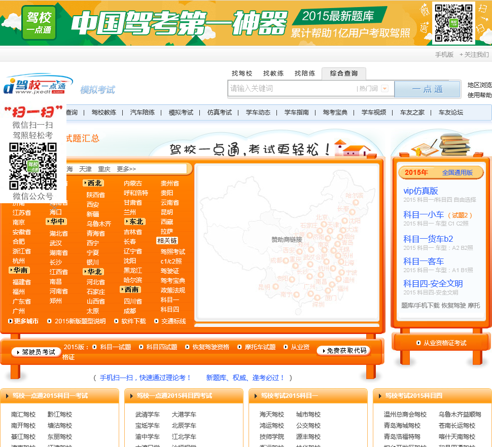Select the 华南 region label
The width and height of the screenshot is (492, 447).
point(19,270)
